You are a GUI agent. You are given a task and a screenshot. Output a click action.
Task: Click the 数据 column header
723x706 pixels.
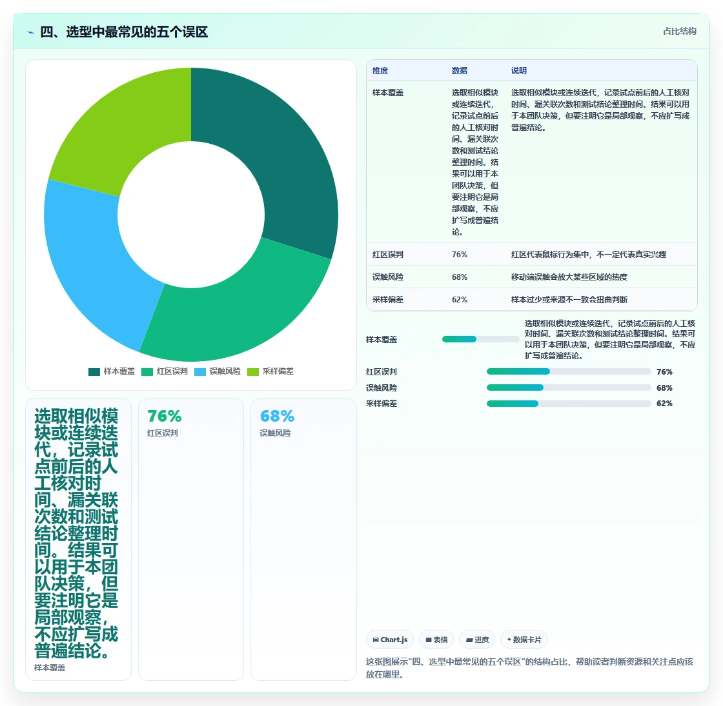459,70
